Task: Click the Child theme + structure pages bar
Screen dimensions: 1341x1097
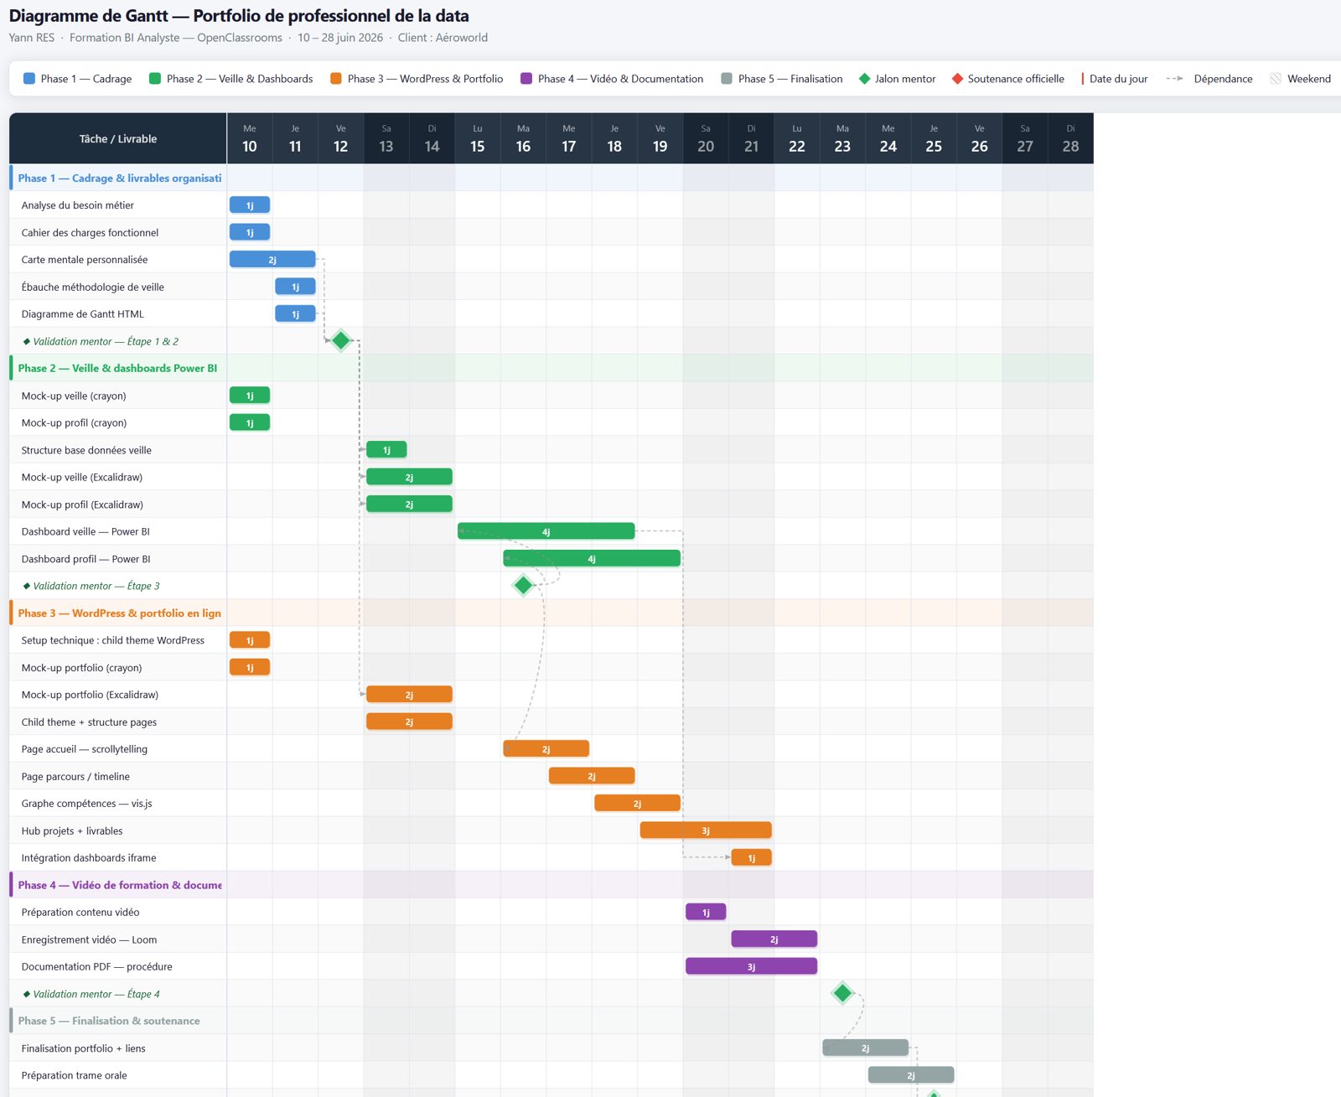Action: [409, 721]
